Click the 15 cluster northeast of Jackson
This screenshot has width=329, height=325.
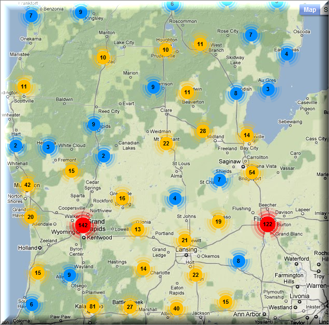click(226, 302)
